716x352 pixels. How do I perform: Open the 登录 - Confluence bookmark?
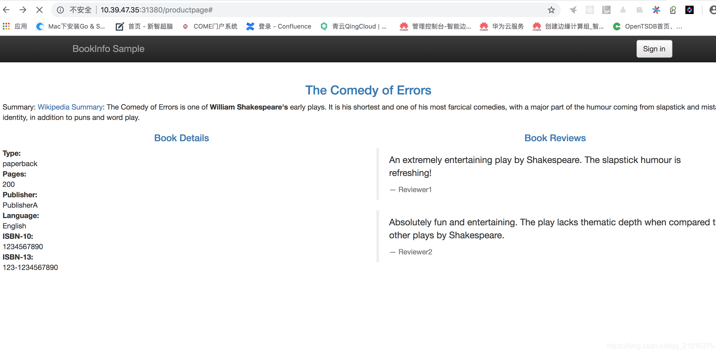(278, 26)
